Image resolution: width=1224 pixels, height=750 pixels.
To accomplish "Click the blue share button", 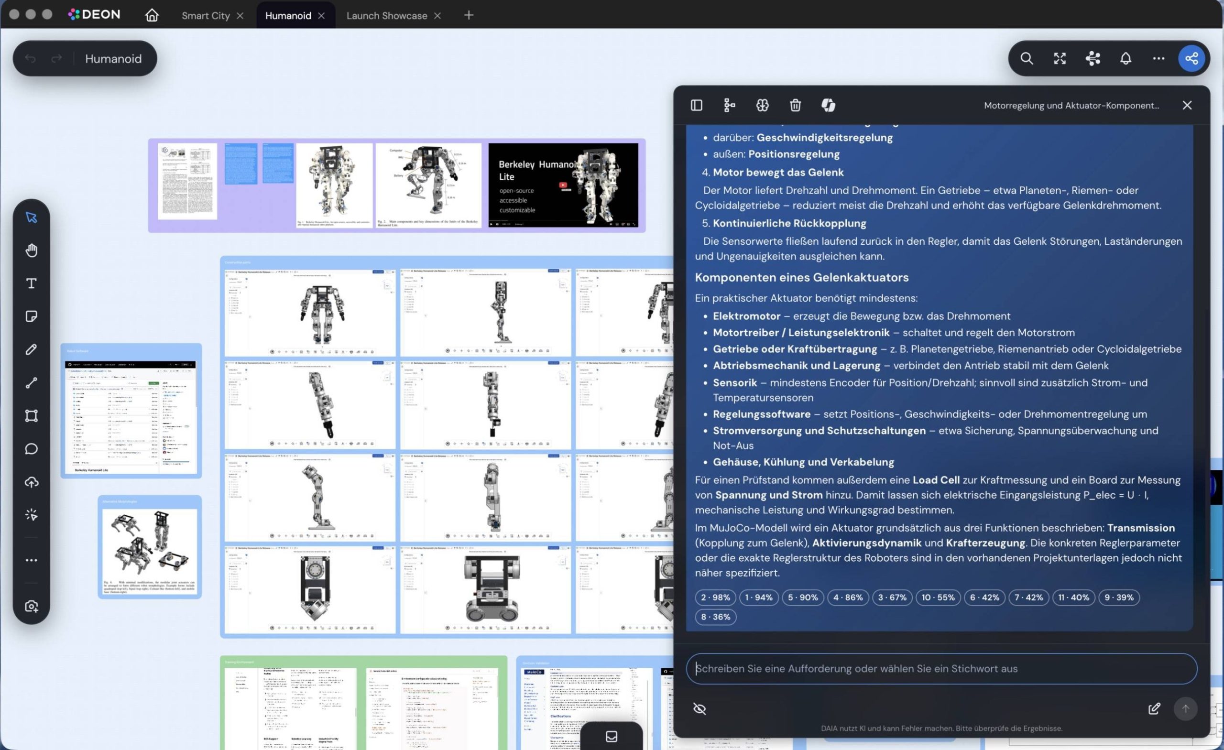I will (1191, 59).
